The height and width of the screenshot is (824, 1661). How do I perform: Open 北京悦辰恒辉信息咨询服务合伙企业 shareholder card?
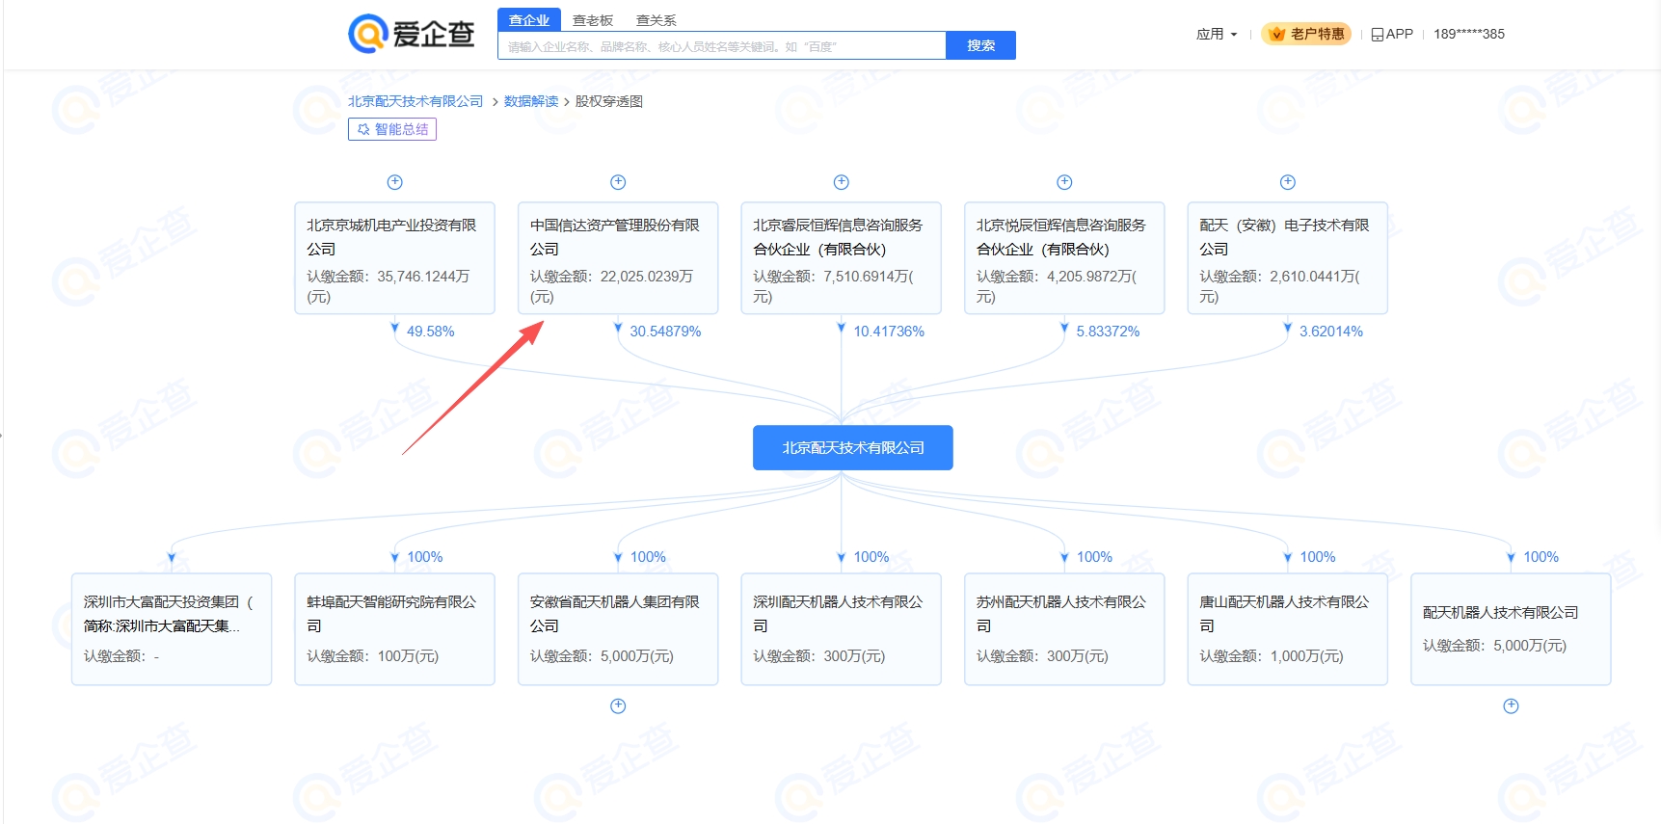(x=1064, y=258)
